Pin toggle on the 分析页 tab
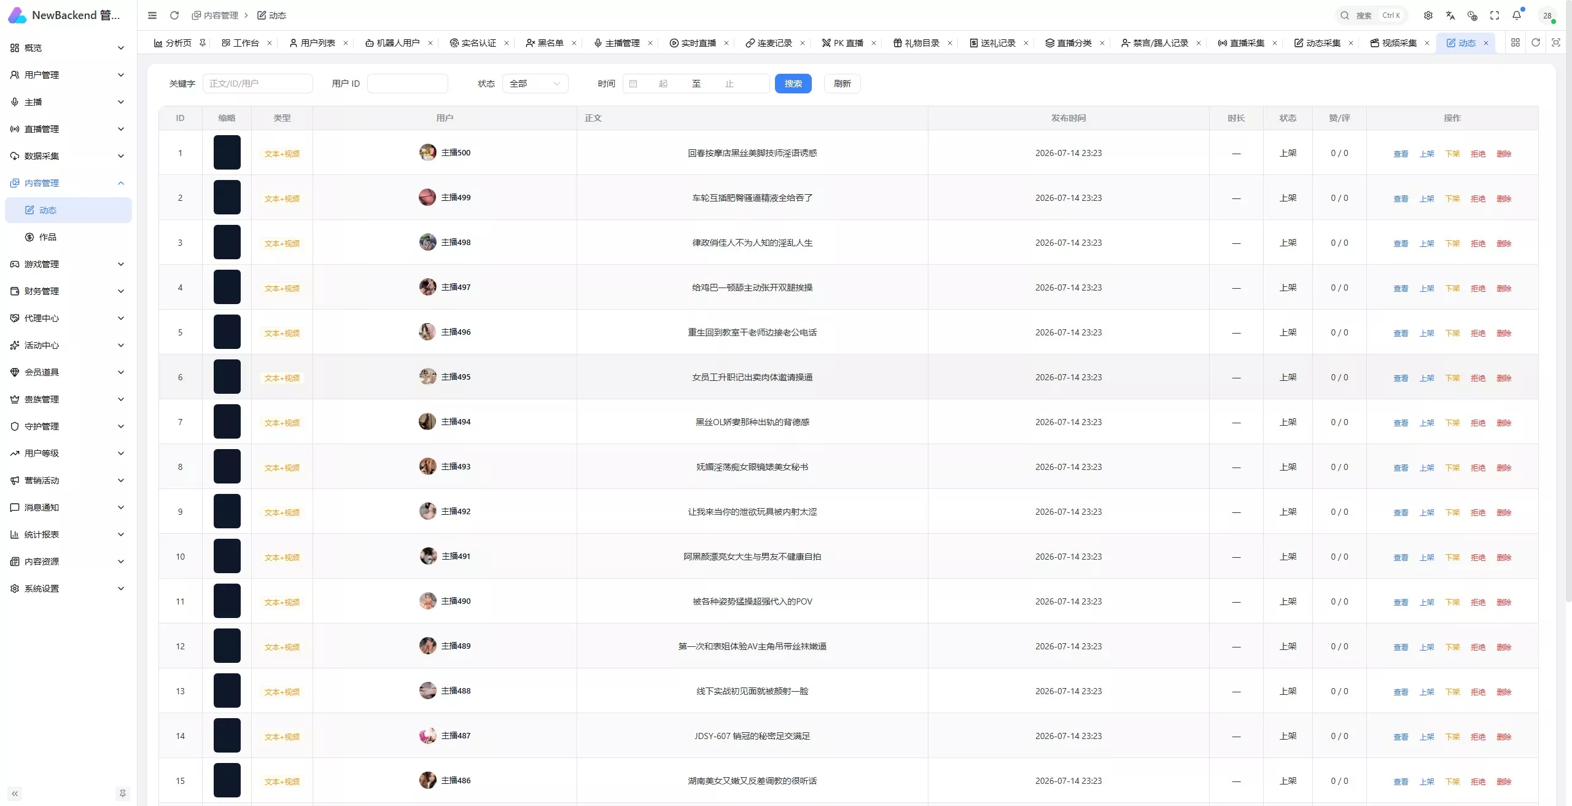 (202, 43)
